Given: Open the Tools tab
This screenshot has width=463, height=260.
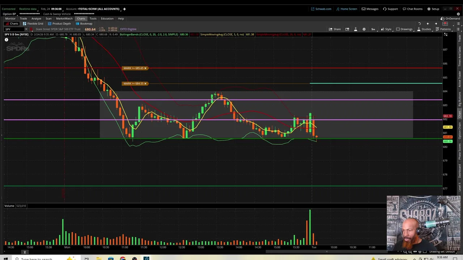Looking at the screenshot, I should [93, 18].
